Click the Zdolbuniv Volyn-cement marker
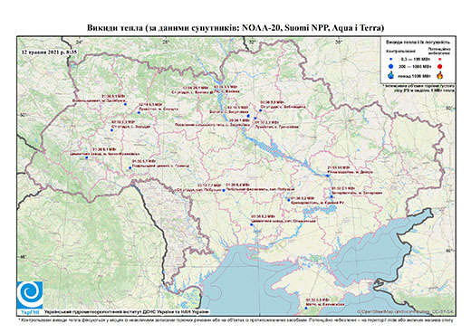471x333 pixels. pyautogui.click(x=125, y=104)
